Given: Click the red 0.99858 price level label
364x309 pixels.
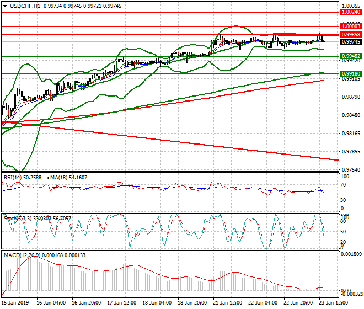Looking at the screenshot, I should (x=351, y=35).
